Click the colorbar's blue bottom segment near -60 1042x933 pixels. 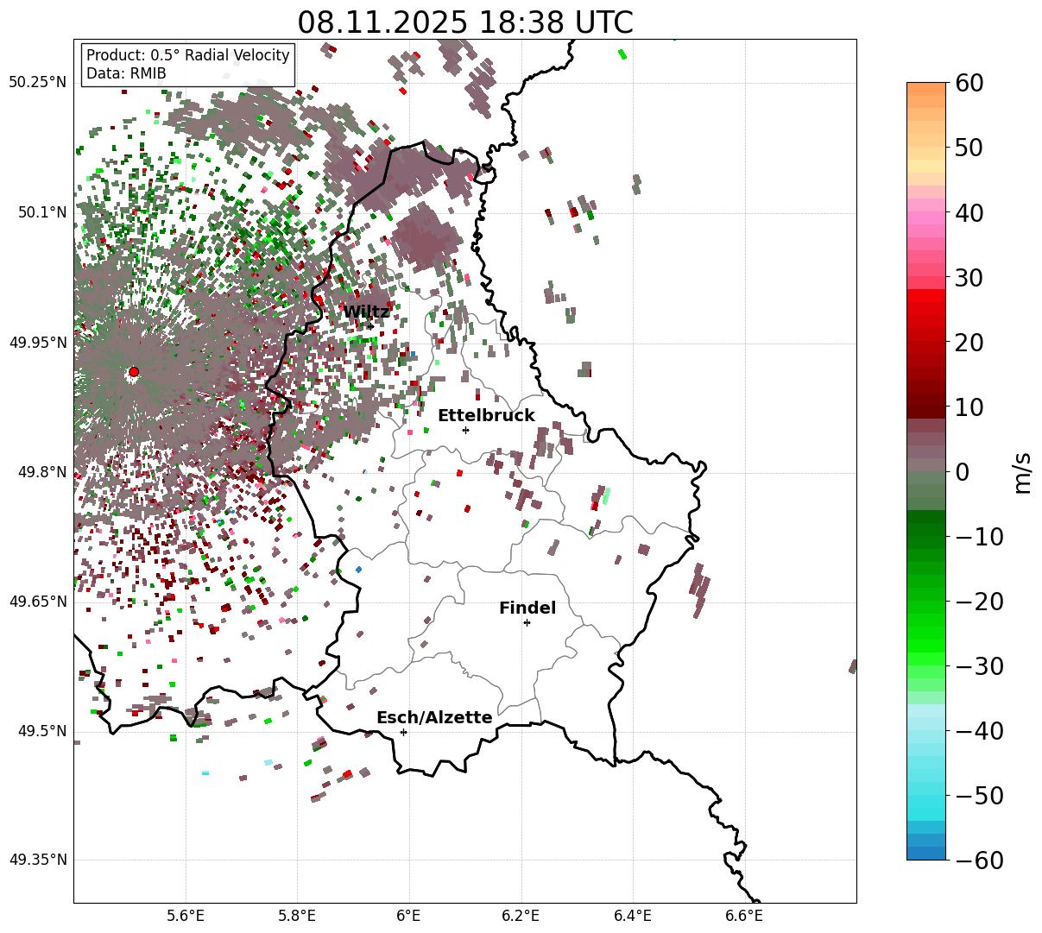(x=926, y=853)
